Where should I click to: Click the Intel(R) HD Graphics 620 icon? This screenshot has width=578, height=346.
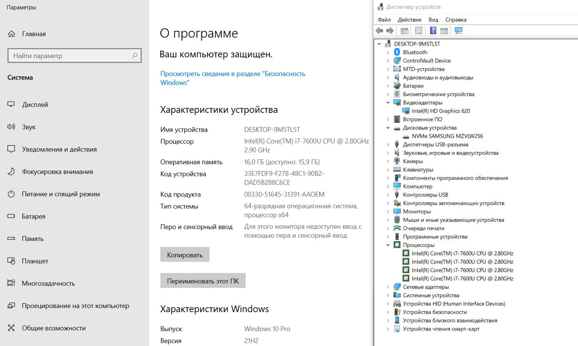406,111
